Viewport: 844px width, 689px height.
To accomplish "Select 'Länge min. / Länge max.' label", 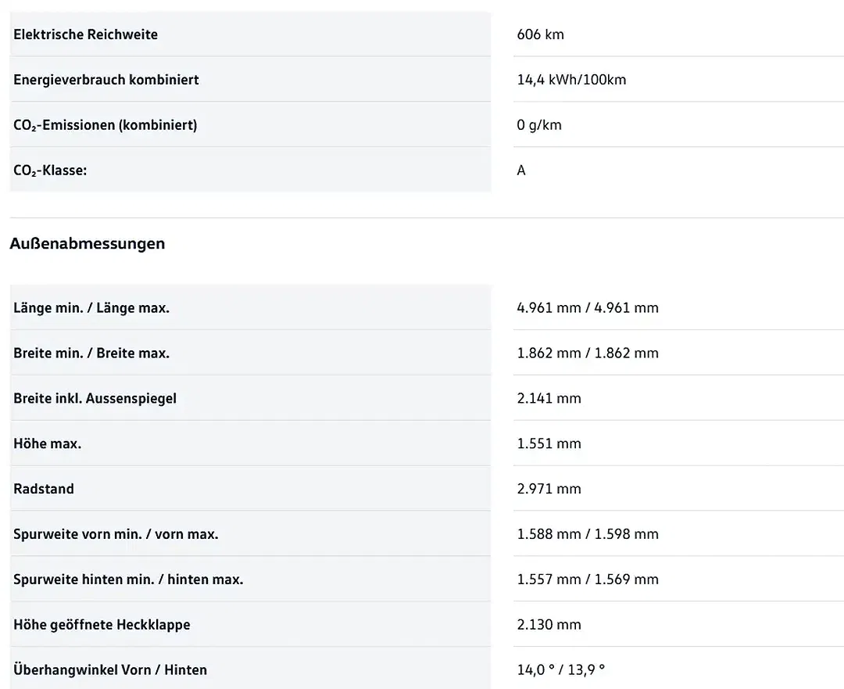I will (91, 308).
